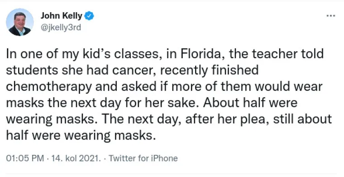Click the word chemotherapy in the tweet
This screenshot has width=344, height=177.
(x=49, y=87)
